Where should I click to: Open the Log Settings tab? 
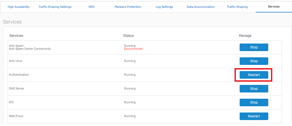point(164,7)
